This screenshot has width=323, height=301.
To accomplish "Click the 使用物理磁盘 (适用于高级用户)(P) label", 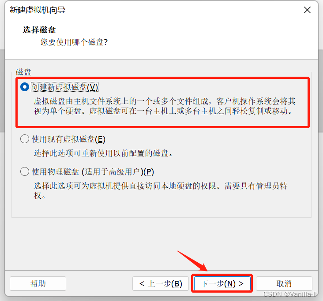I will [x=93, y=172].
